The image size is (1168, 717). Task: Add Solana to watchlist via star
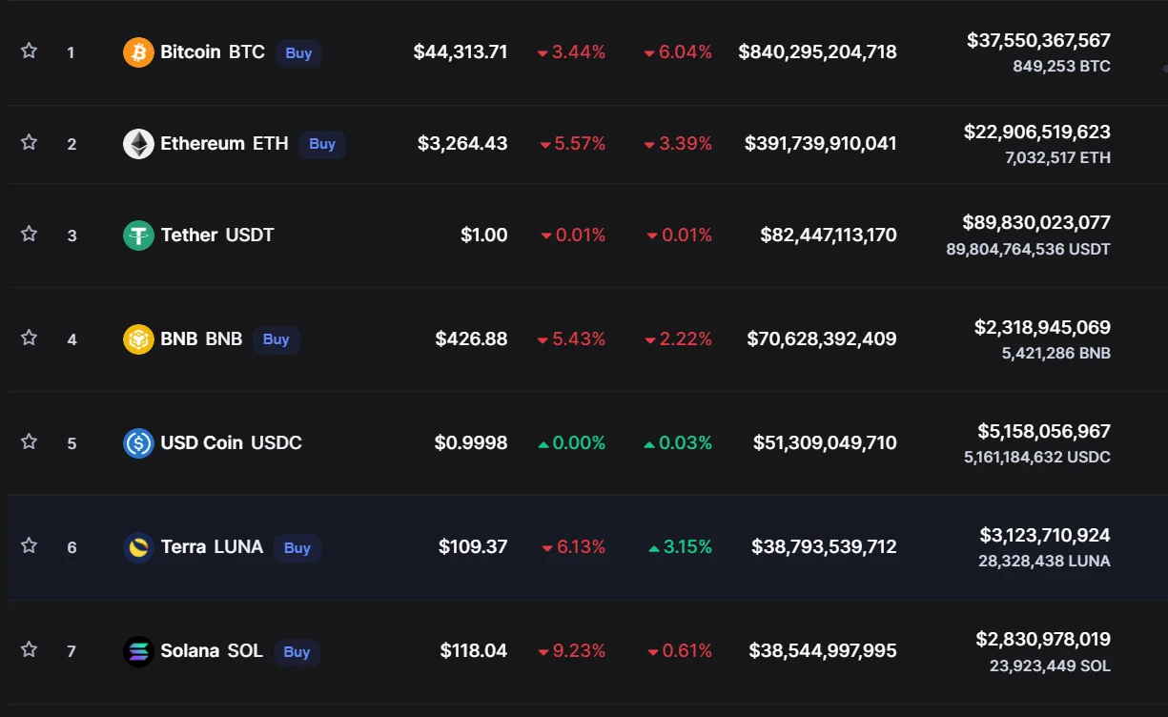click(30, 650)
